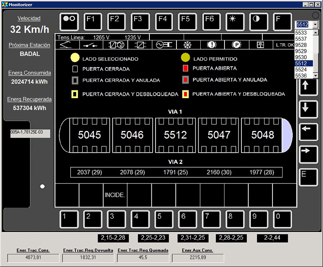Screen dimensions: 323x267
Task: Choose 9528 in the unit dropdown list
Action: click(x=301, y=45)
